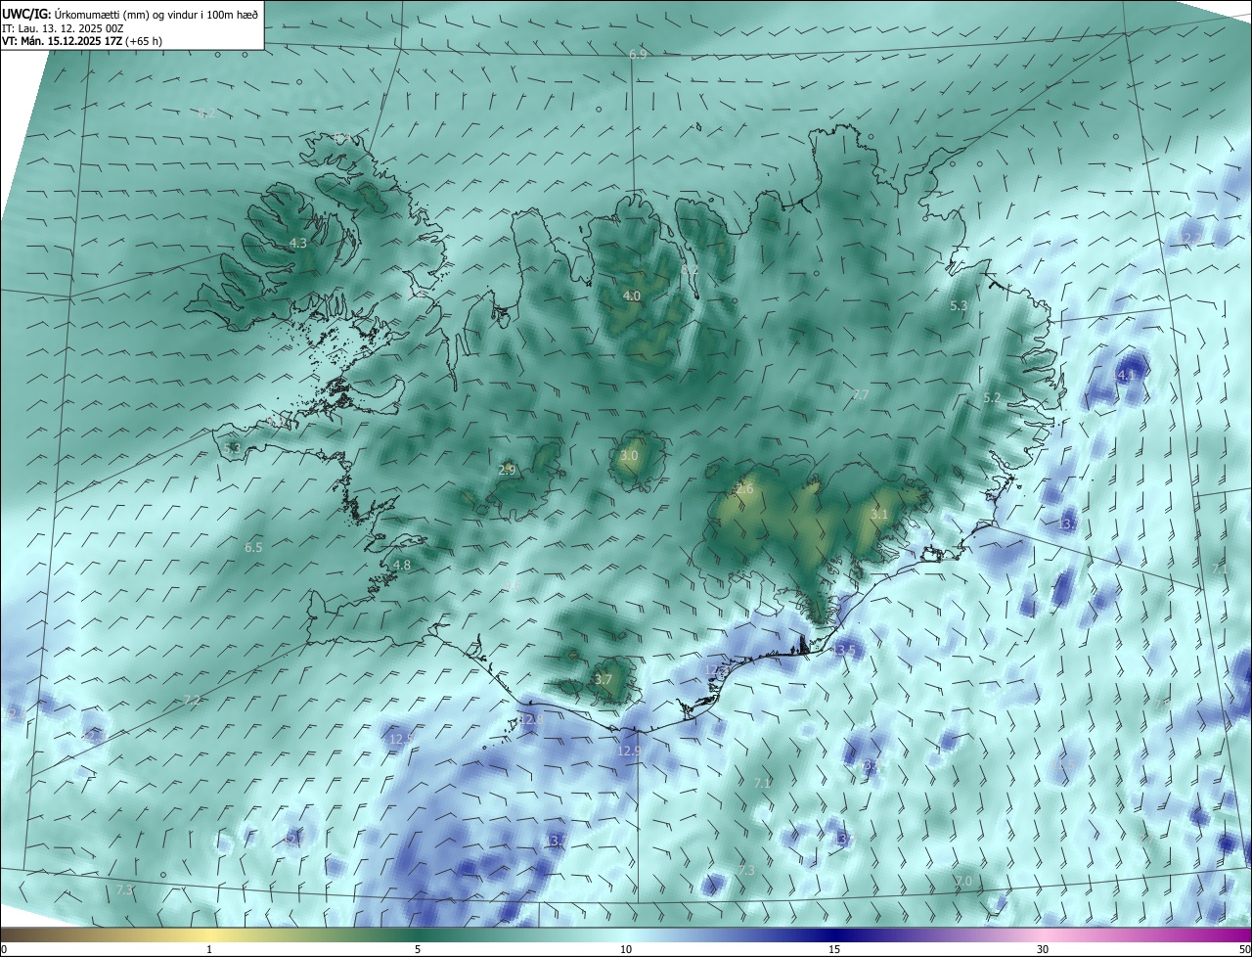Click the 7.2 value southwest of Reykjanes

pyautogui.click(x=192, y=700)
